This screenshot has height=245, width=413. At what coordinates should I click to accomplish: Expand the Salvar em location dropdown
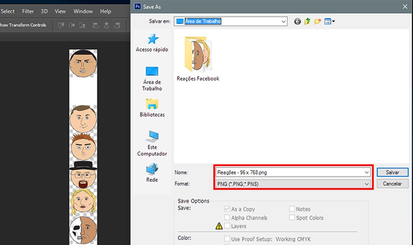click(x=283, y=21)
